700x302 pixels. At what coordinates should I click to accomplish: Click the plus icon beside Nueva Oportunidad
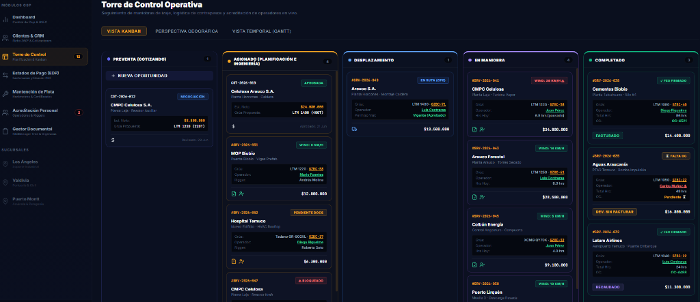(x=113, y=76)
